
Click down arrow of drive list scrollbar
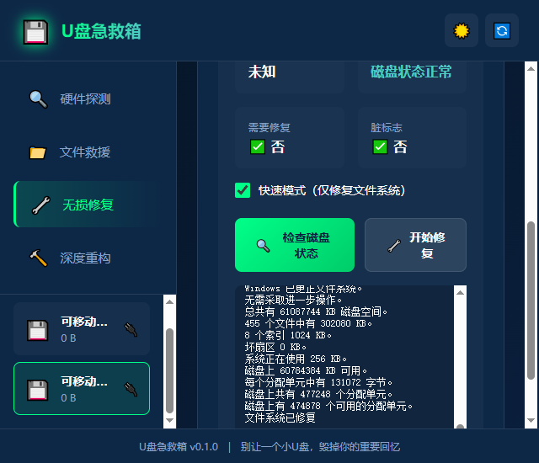[x=169, y=420]
